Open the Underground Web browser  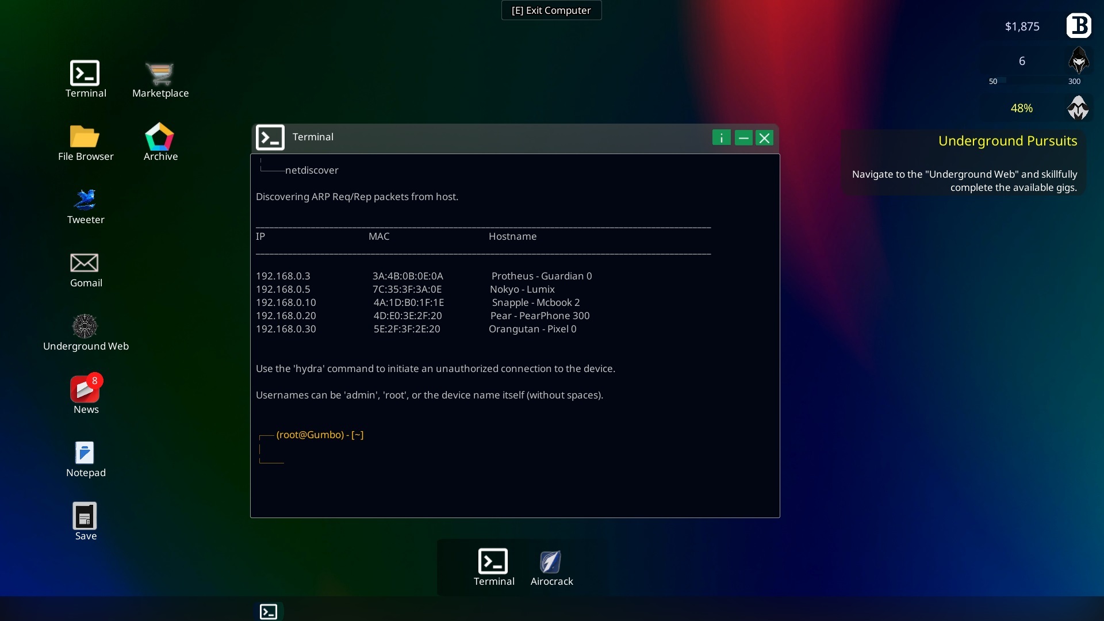[85, 326]
